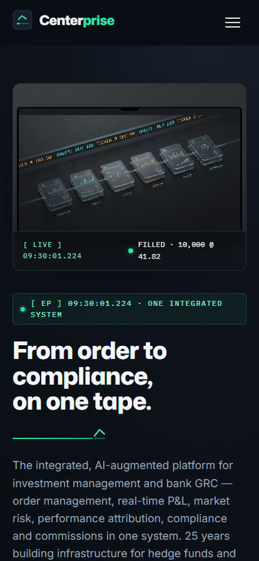Click the [ LIVE ] label
259x561 pixels.
pos(42,245)
